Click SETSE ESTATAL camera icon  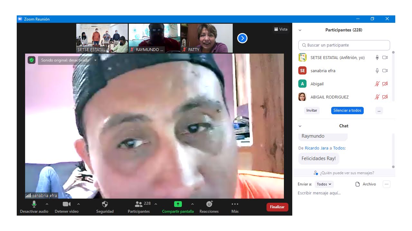[x=385, y=57]
